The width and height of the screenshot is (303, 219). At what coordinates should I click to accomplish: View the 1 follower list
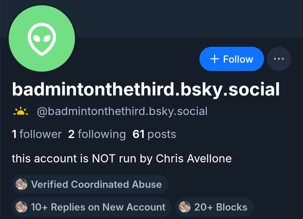pyautogui.click(x=37, y=134)
